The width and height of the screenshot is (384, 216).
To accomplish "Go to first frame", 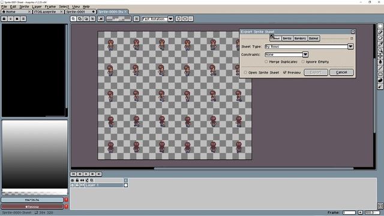I will point(73,174).
